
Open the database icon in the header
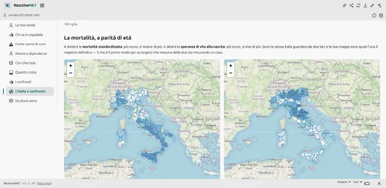tap(381, 16)
